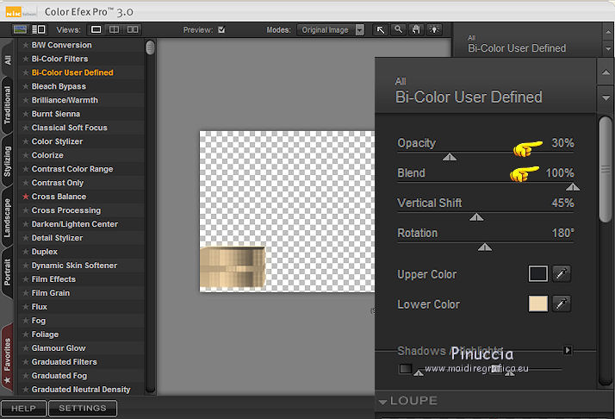Open the SETTINGS button
Viewport: 615px width, 419px height.
[x=83, y=408]
